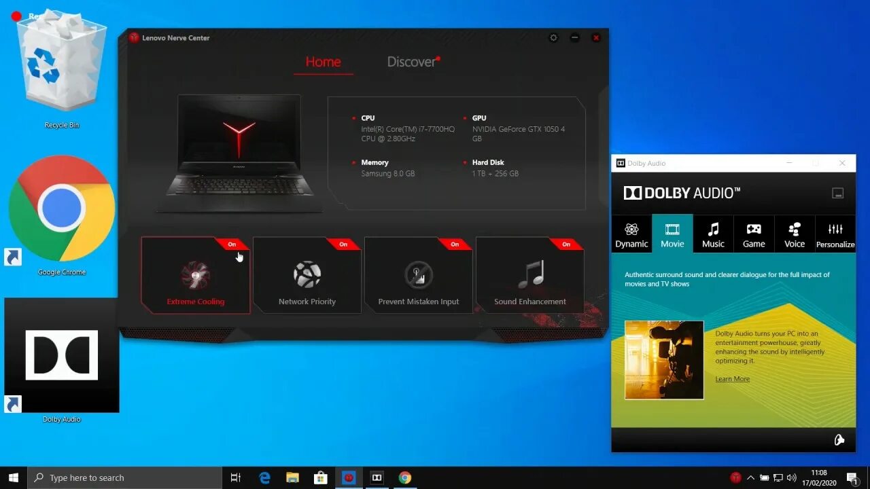Minimize the Dolby Audio window
Image resolution: width=870 pixels, height=489 pixels.
coord(789,163)
